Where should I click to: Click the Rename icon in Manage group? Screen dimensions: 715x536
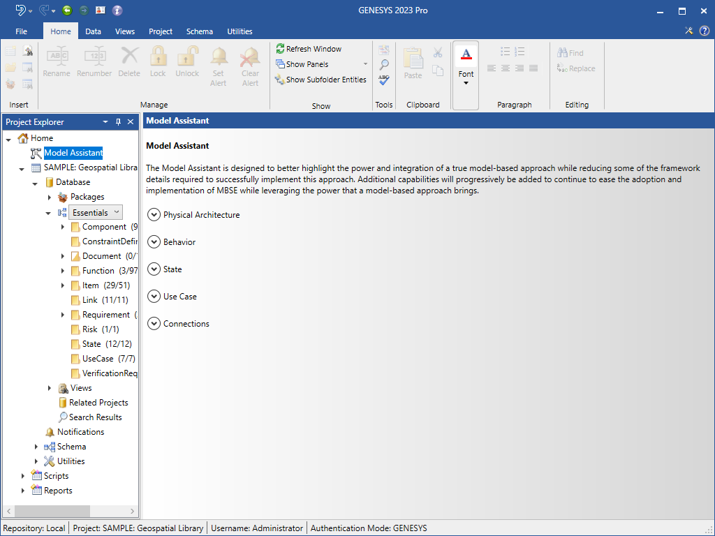57,56
